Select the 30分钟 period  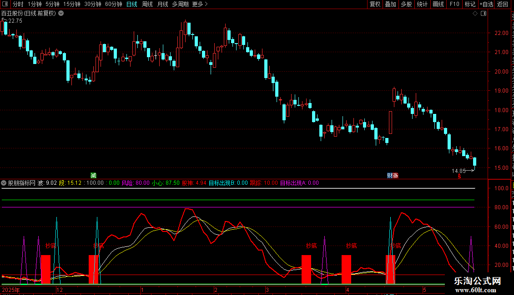[92, 4]
